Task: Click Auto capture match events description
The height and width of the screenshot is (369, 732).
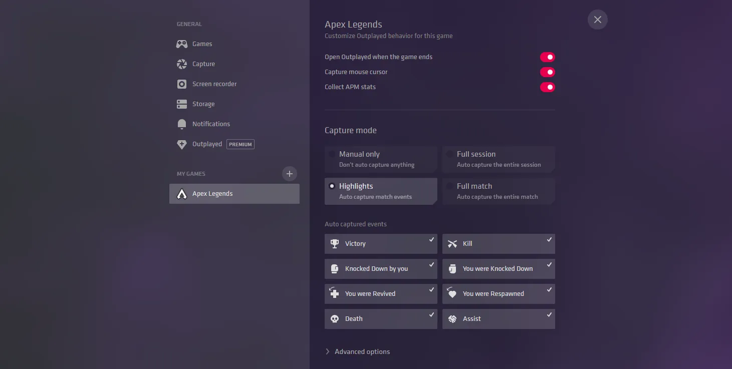Action: click(x=375, y=197)
